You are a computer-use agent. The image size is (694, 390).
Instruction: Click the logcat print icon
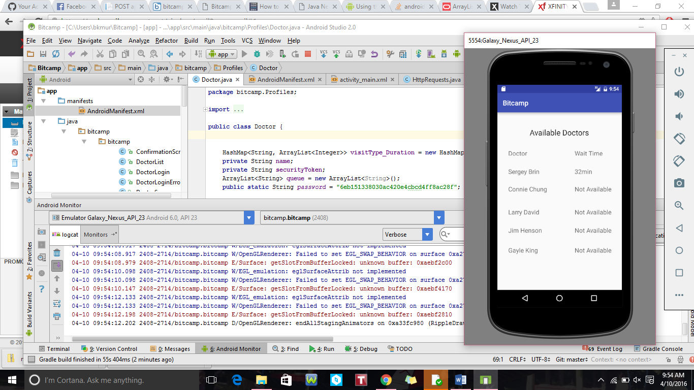(57, 316)
